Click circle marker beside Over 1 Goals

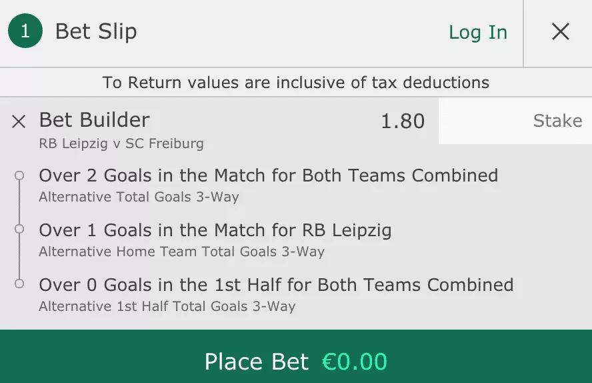click(x=19, y=229)
